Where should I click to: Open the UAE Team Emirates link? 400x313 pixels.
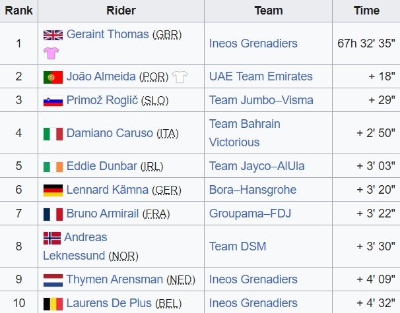click(x=261, y=76)
